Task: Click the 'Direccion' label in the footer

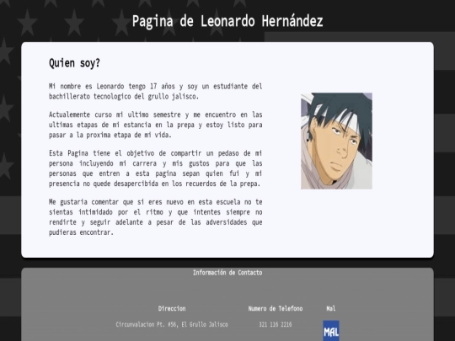Action: pyautogui.click(x=172, y=308)
